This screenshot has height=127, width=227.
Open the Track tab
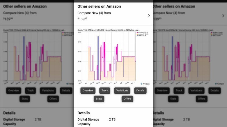click(105, 90)
